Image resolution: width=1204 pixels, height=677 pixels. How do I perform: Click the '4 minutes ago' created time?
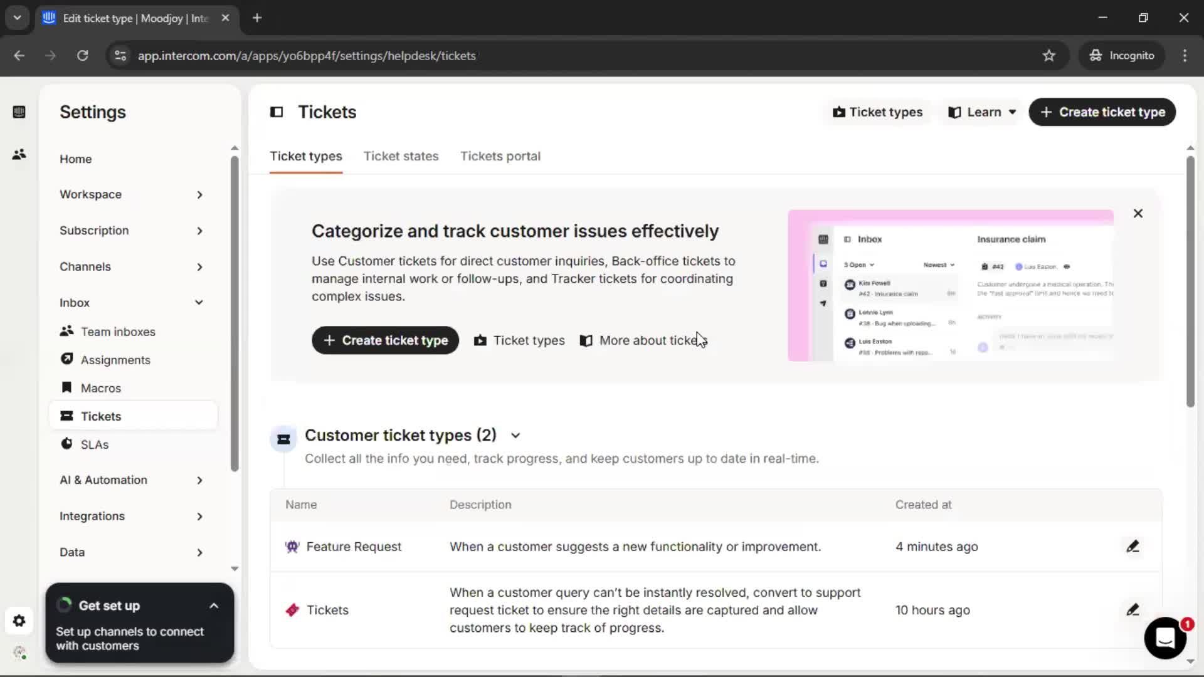937,547
